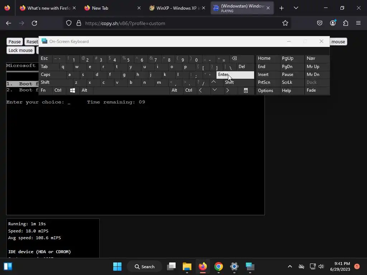Image resolution: width=367 pixels, height=275 pixels.
Task: Open the Settings gear on the taskbar
Action: pyautogui.click(x=234, y=266)
